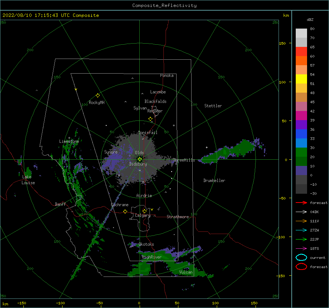Click the cyan 27ZW arrow legend icon
329x308 pixels.
[x=301, y=230]
